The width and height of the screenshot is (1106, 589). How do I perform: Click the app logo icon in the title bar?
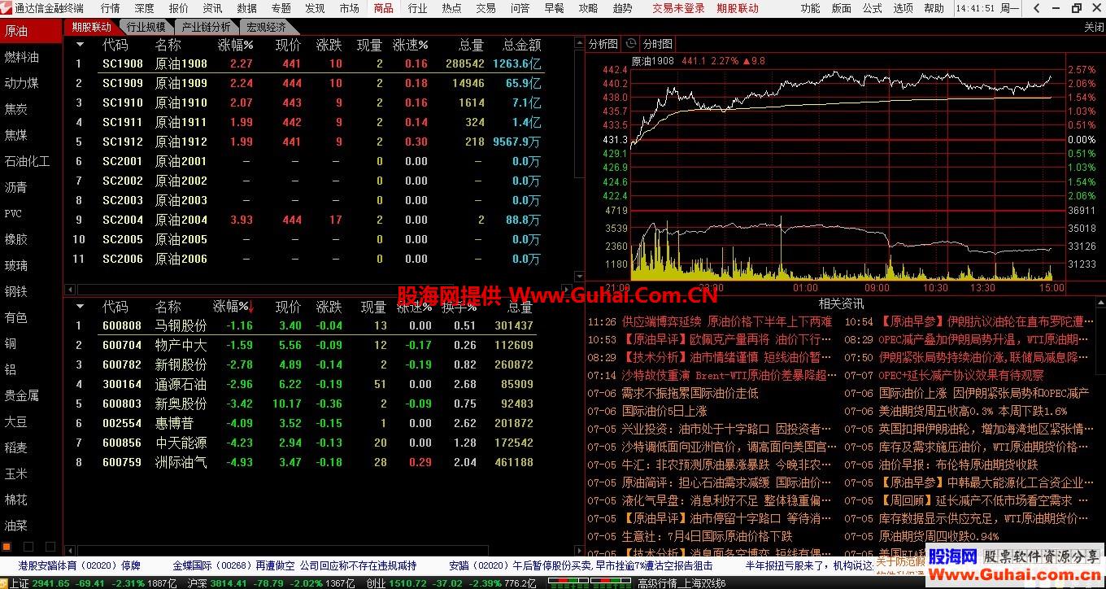[7, 8]
